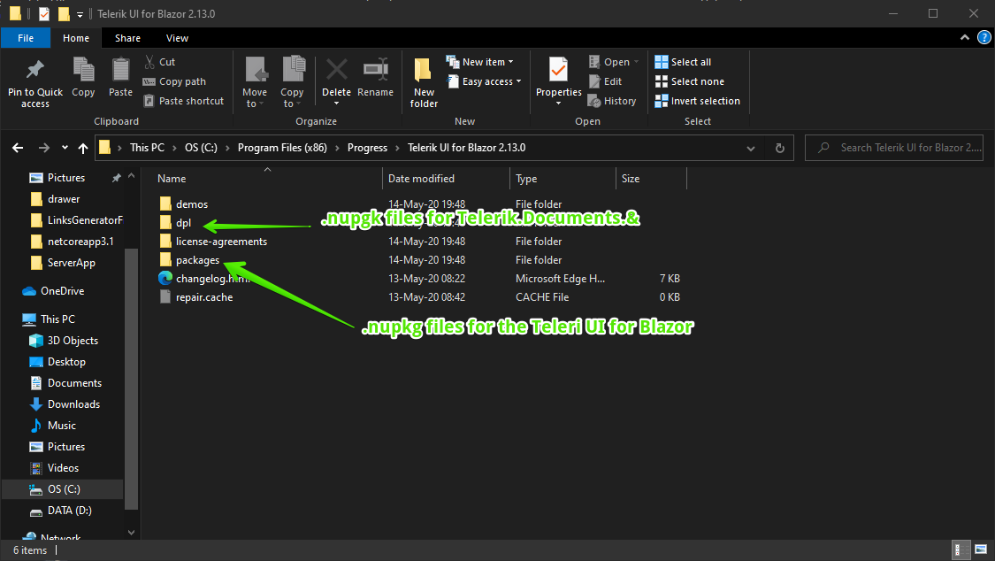Switch to Large icons view layout
Image resolution: width=995 pixels, height=561 pixels.
coord(981,549)
